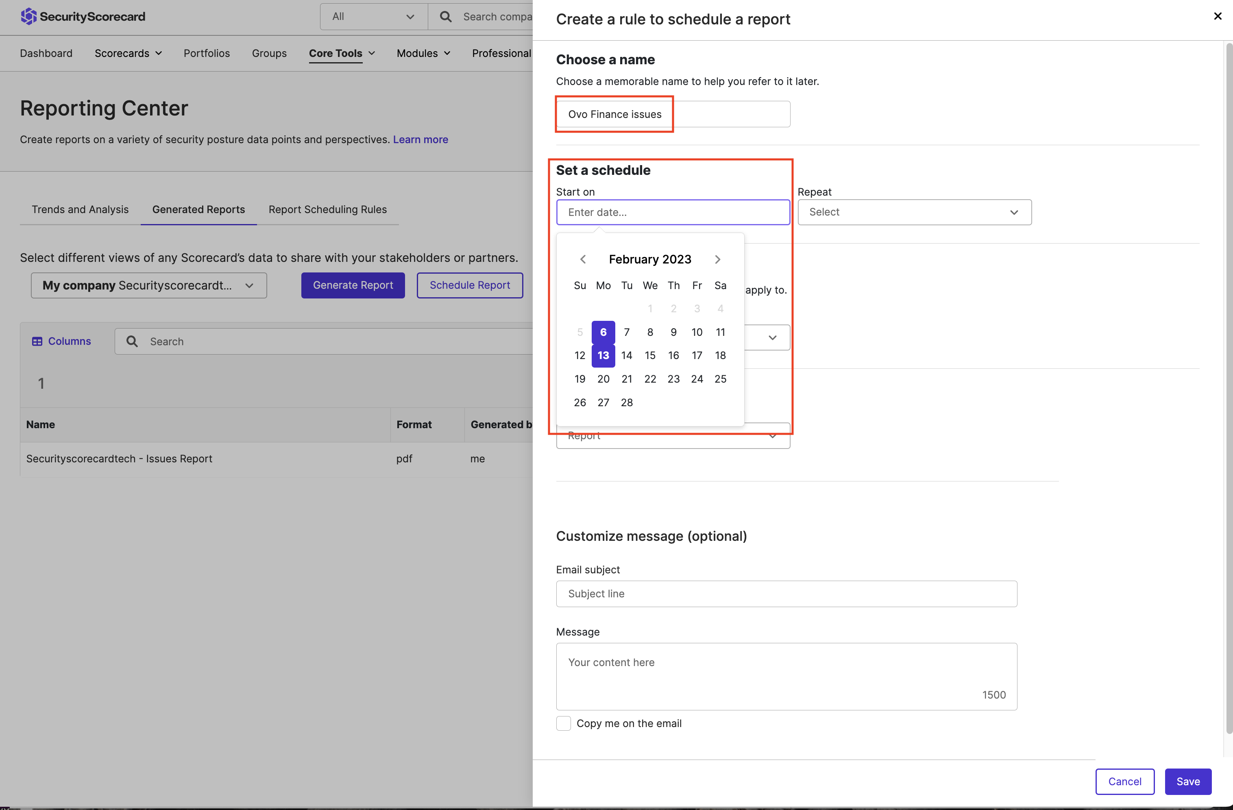Select February 26 in the calendar

pos(580,403)
